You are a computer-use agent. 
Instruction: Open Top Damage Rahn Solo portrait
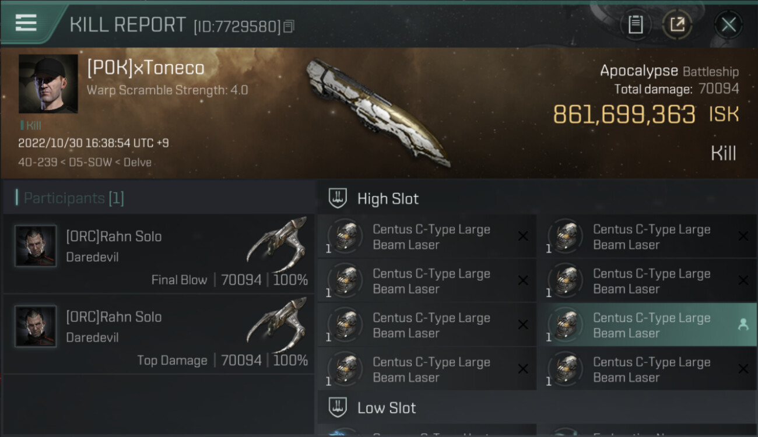[x=36, y=326]
